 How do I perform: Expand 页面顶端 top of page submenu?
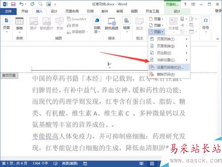pos(169,39)
